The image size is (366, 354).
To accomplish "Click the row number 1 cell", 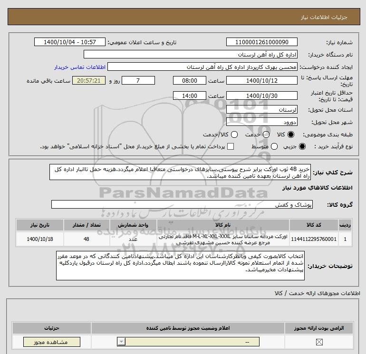I will [x=345, y=239].
